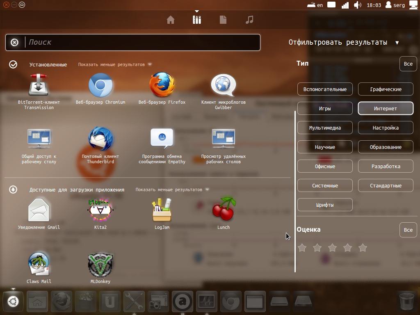Click Все button next to Тип
This screenshot has height=315, width=420.
coord(408,64)
